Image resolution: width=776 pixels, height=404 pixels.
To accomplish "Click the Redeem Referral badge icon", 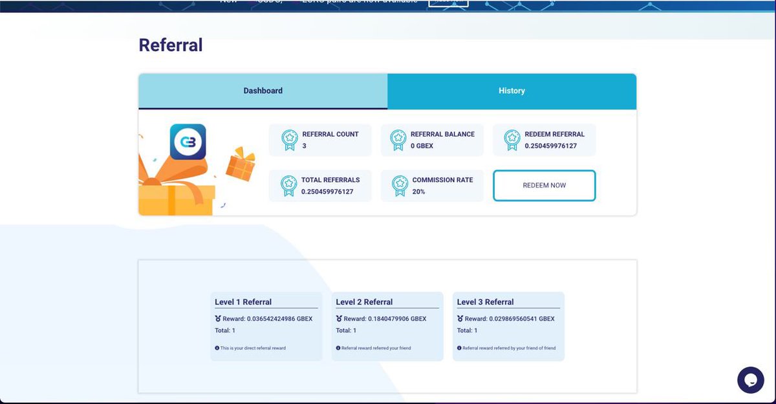I will [512, 140].
